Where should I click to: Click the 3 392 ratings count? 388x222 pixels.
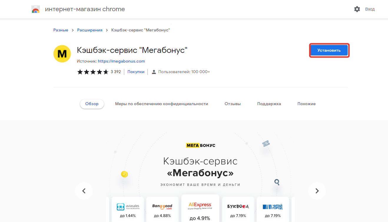click(x=116, y=72)
